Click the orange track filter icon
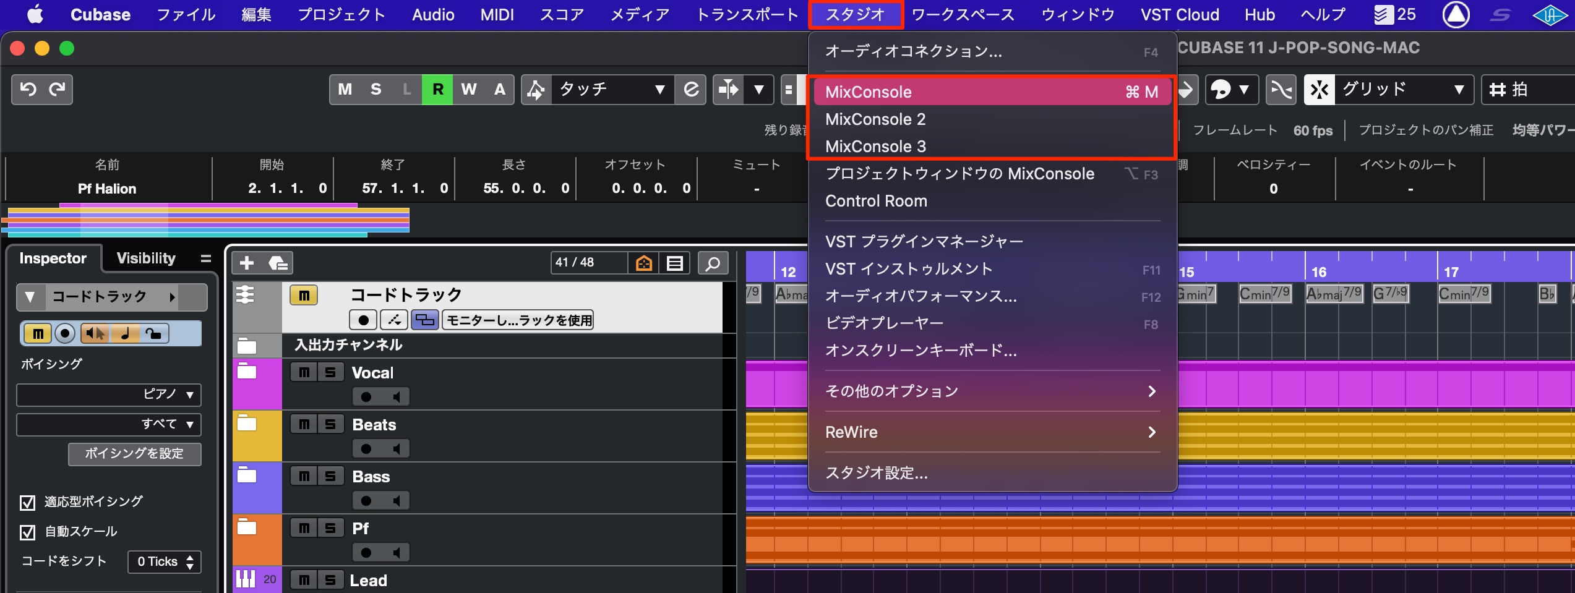The image size is (1575, 593). (x=644, y=263)
